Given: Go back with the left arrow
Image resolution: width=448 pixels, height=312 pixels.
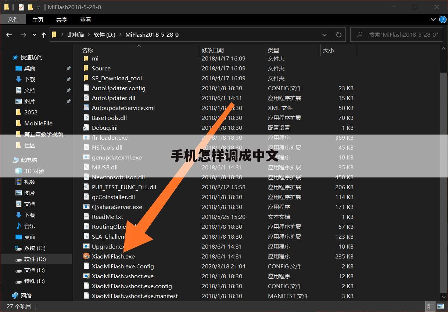Looking at the screenshot, I should tap(9, 35).
